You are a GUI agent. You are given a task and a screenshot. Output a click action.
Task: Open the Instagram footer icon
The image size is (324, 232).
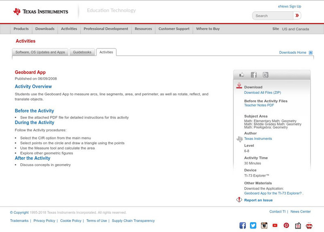(x=264, y=226)
